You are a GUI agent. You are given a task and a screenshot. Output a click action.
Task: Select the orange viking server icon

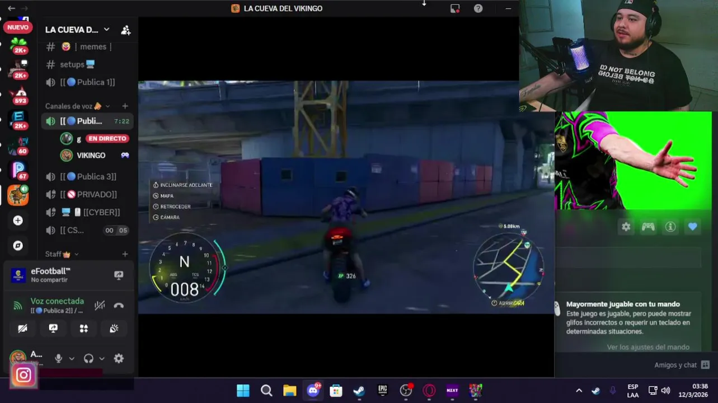[18, 195]
